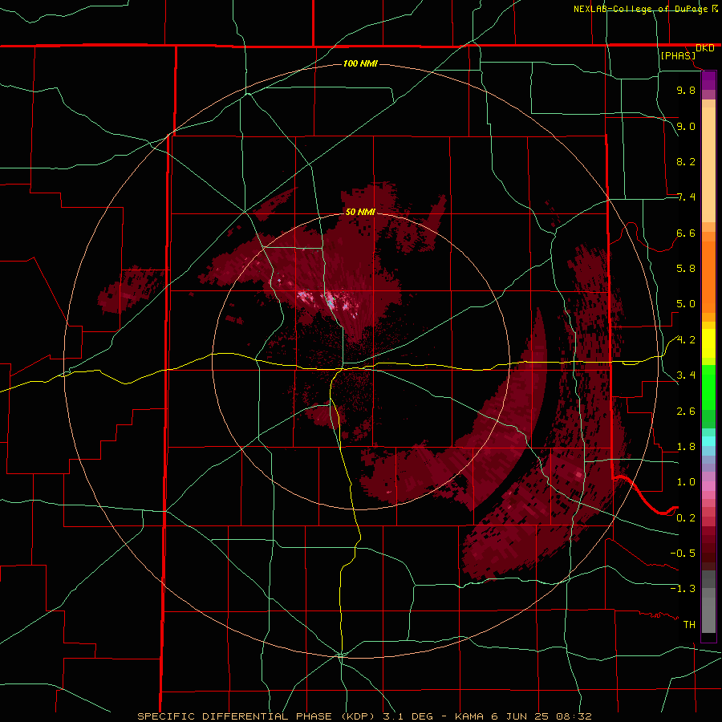Click the 6 JUN 25 date text
Viewport: 722px width, 722px height.
point(519,716)
